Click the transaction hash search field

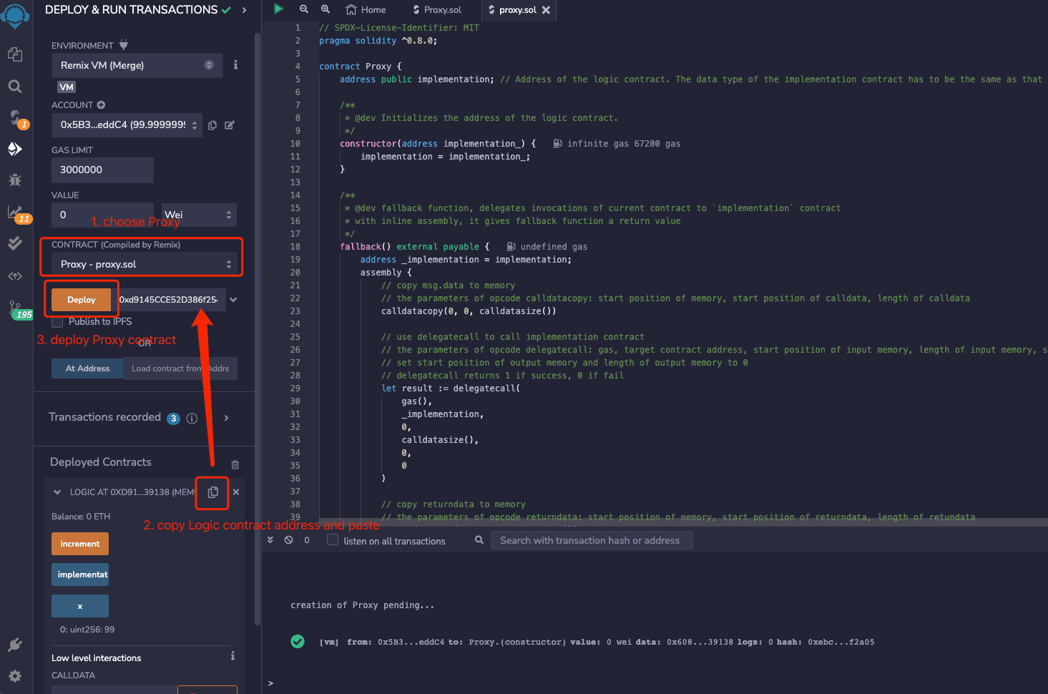tap(591, 540)
